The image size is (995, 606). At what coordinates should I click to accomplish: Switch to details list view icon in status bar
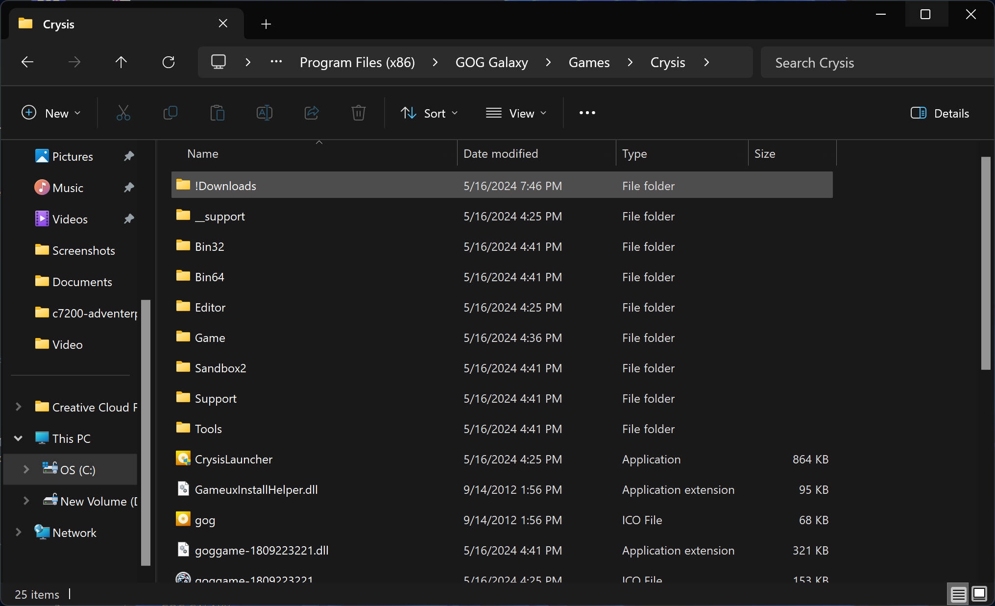point(958,594)
